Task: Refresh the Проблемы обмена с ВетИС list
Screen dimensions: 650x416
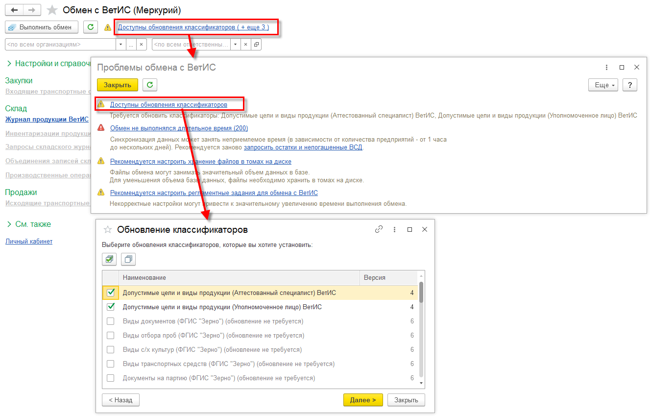Action: 150,85
